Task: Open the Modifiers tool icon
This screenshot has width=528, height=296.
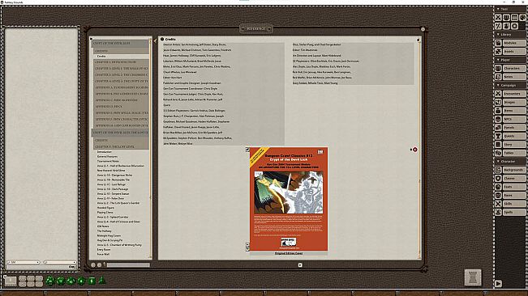Action: click(498, 26)
